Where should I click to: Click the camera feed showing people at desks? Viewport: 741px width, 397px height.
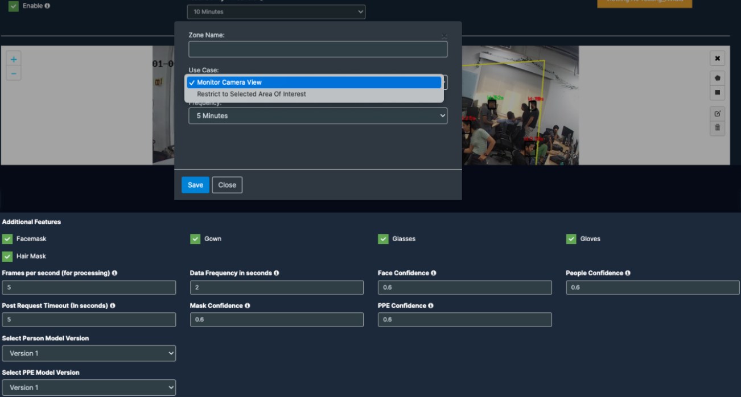point(520,106)
